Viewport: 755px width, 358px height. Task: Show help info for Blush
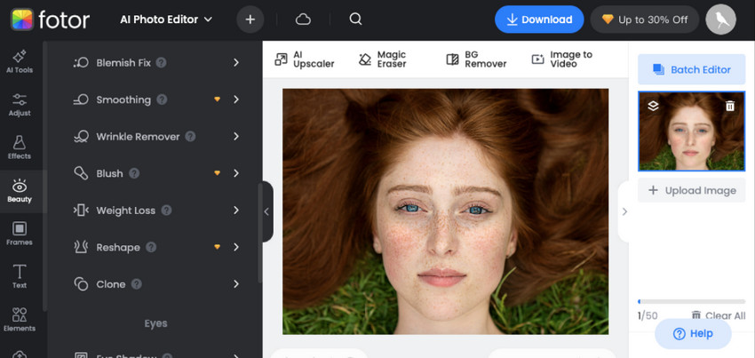pos(134,173)
